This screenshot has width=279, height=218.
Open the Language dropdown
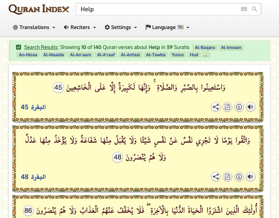167,27
